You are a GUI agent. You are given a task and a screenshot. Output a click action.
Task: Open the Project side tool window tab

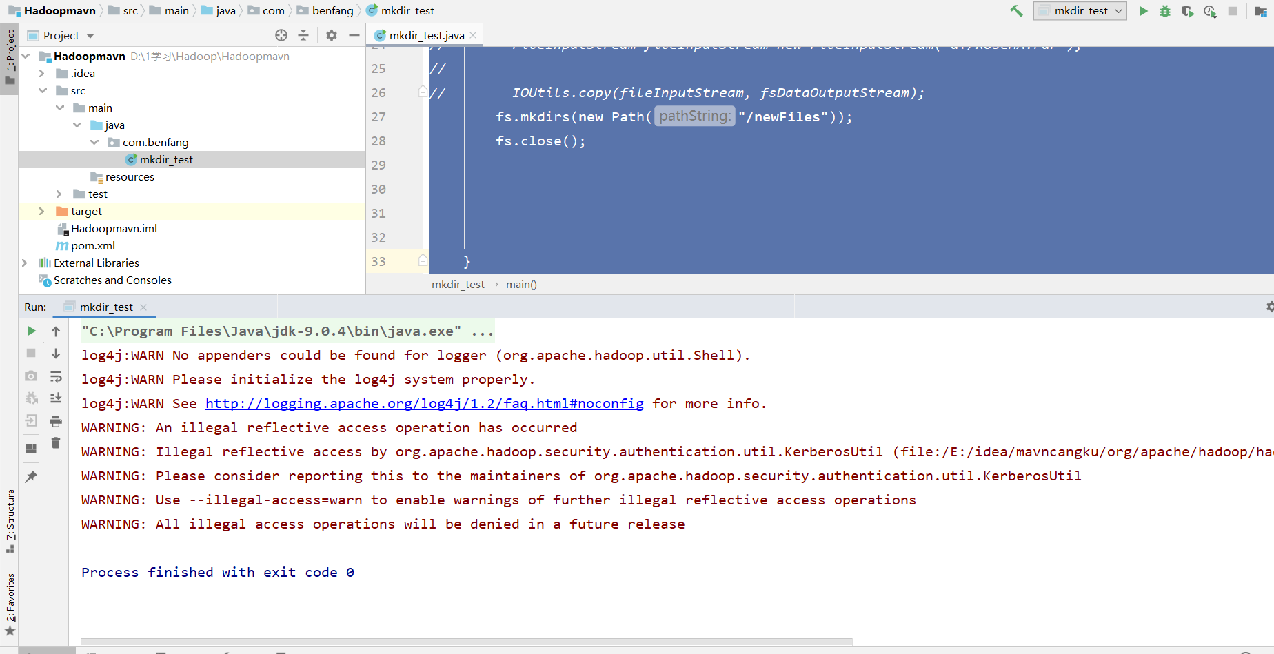pos(10,58)
